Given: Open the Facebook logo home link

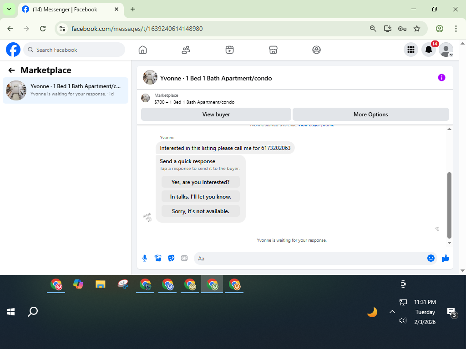Looking at the screenshot, I should coord(13,50).
